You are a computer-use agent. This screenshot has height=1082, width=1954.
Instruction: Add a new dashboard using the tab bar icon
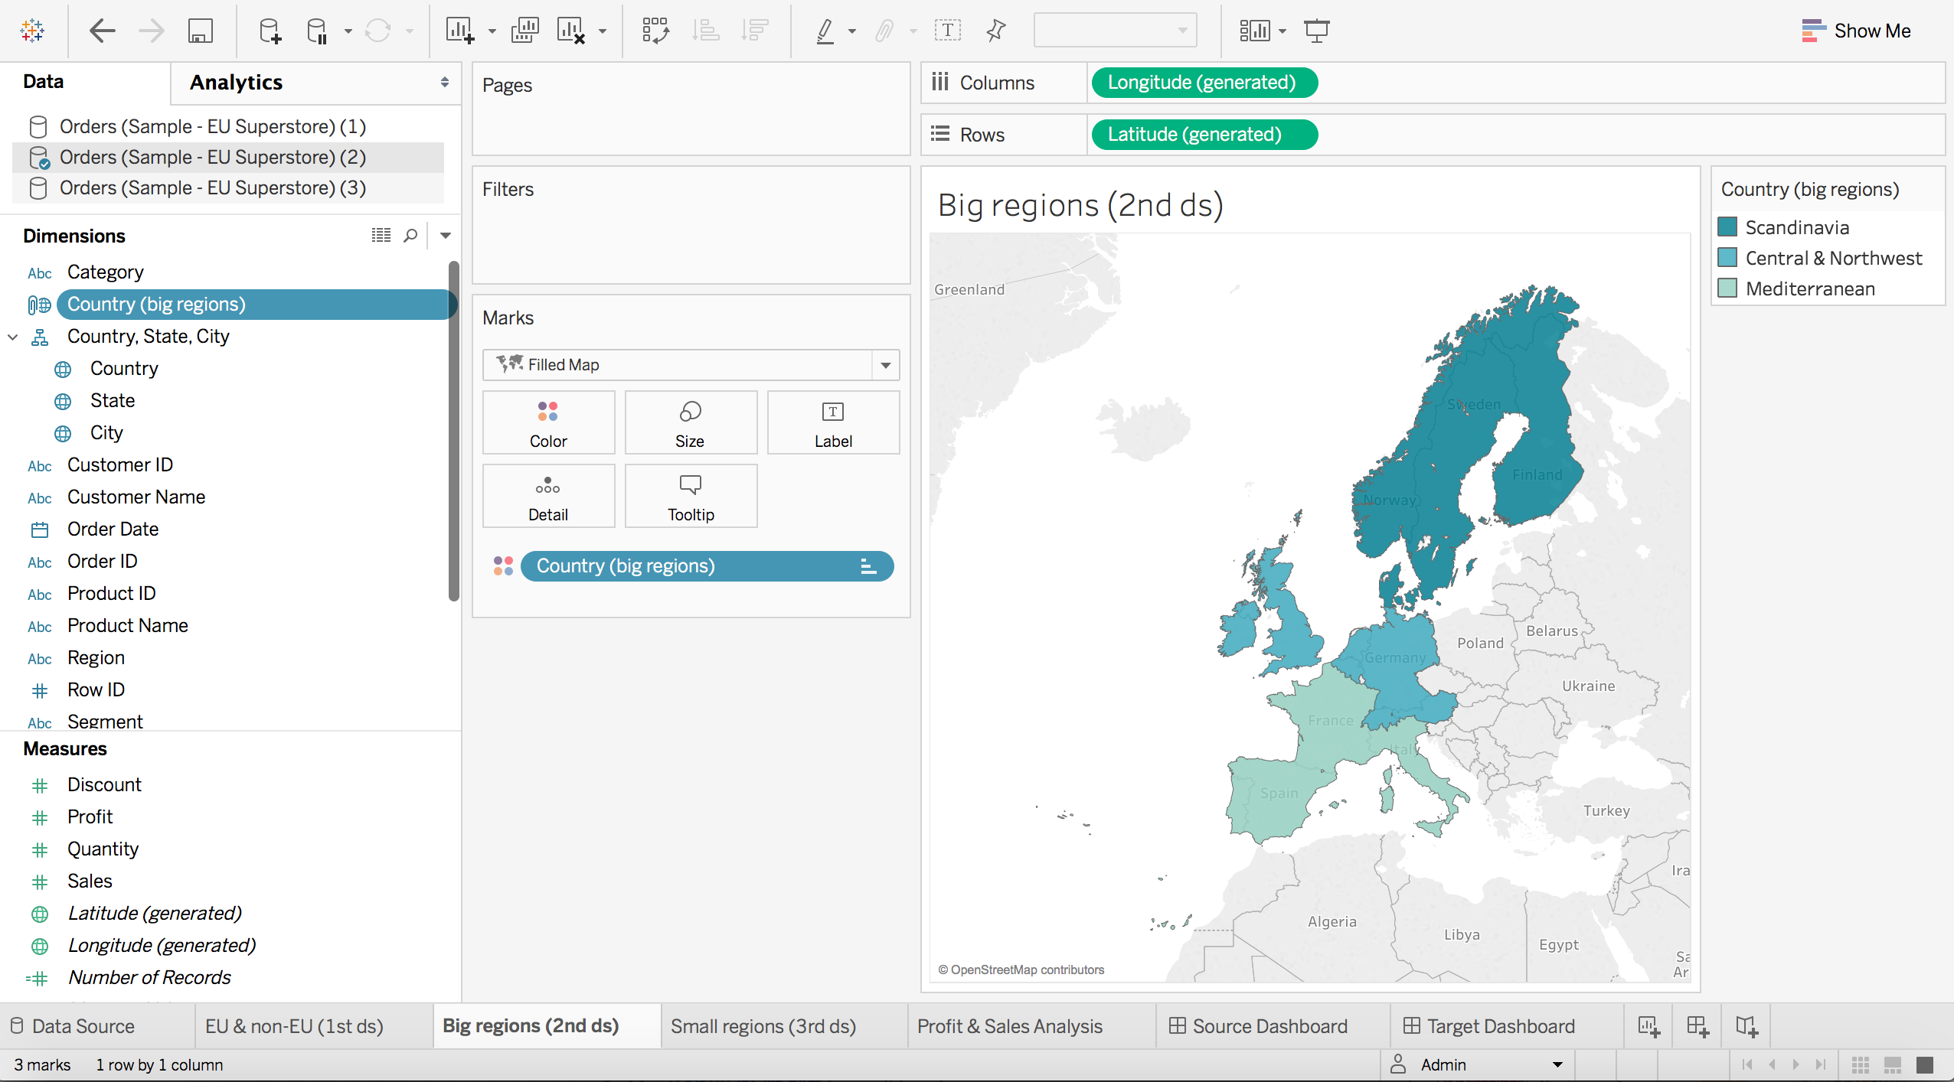pos(1697,1025)
